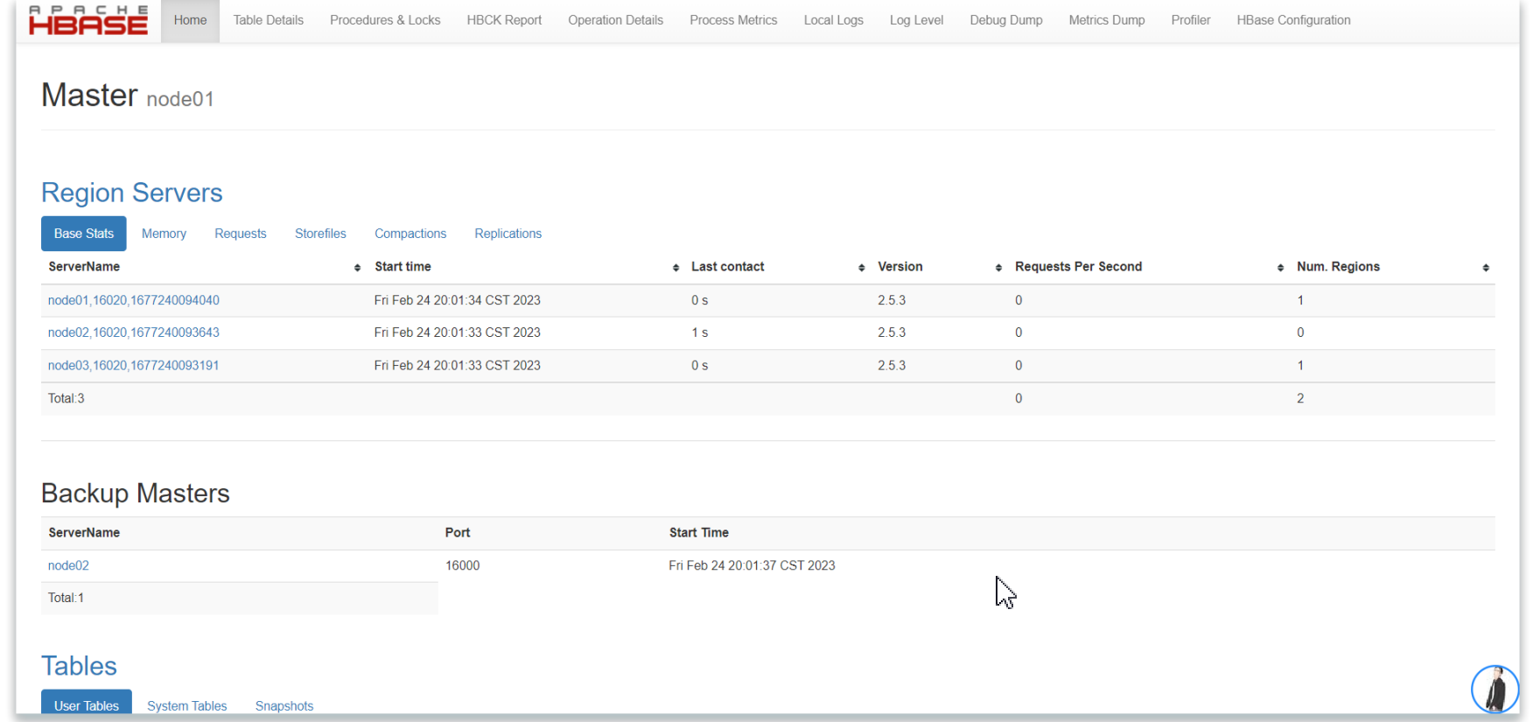Open Metrics Dump page
1533x722 pixels.
tap(1107, 20)
